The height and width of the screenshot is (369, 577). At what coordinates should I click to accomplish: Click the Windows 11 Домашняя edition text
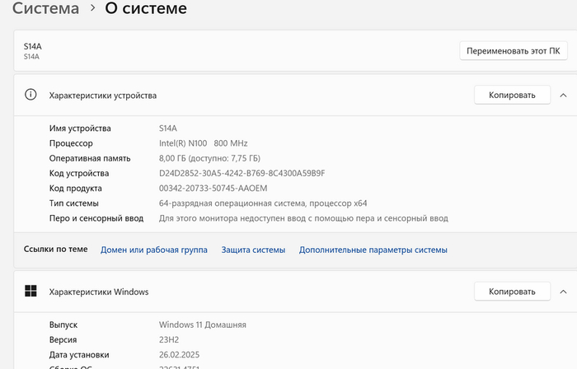pyautogui.click(x=202, y=325)
